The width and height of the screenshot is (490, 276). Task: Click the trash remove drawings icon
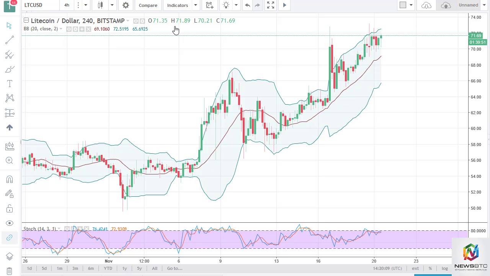[x=10, y=271]
